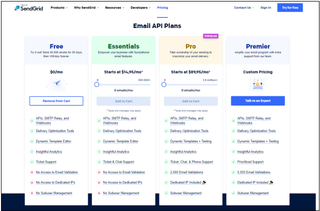The height and width of the screenshot is (211, 320).
Task: Click the Essentials plan heading
Action: tap(123, 46)
